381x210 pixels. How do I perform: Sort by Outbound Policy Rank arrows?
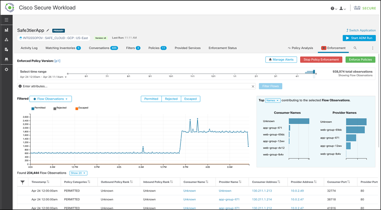pos(132,182)
